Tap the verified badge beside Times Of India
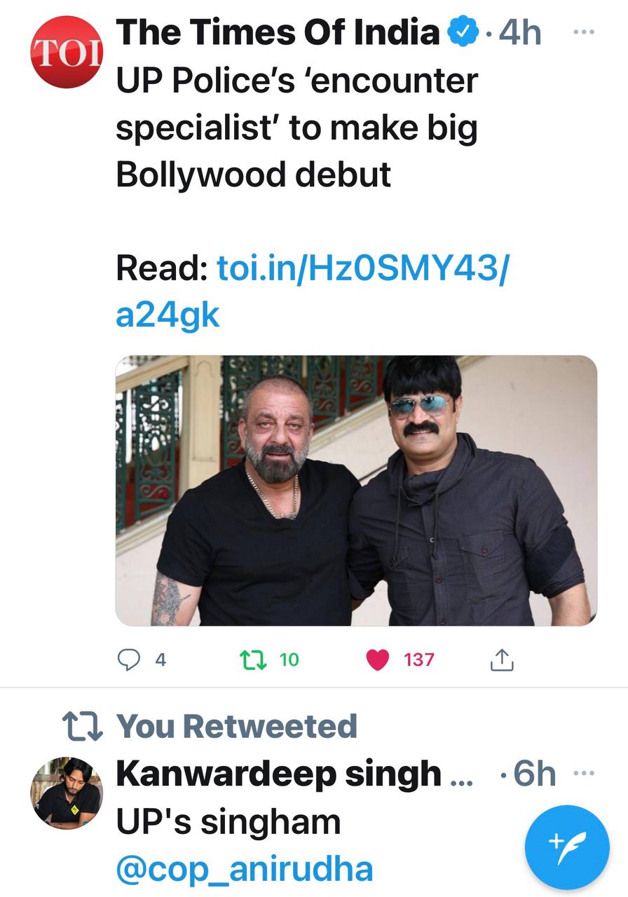The width and height of the screenshot is (628, 897). pyautogui.click(x=463, y=33)
